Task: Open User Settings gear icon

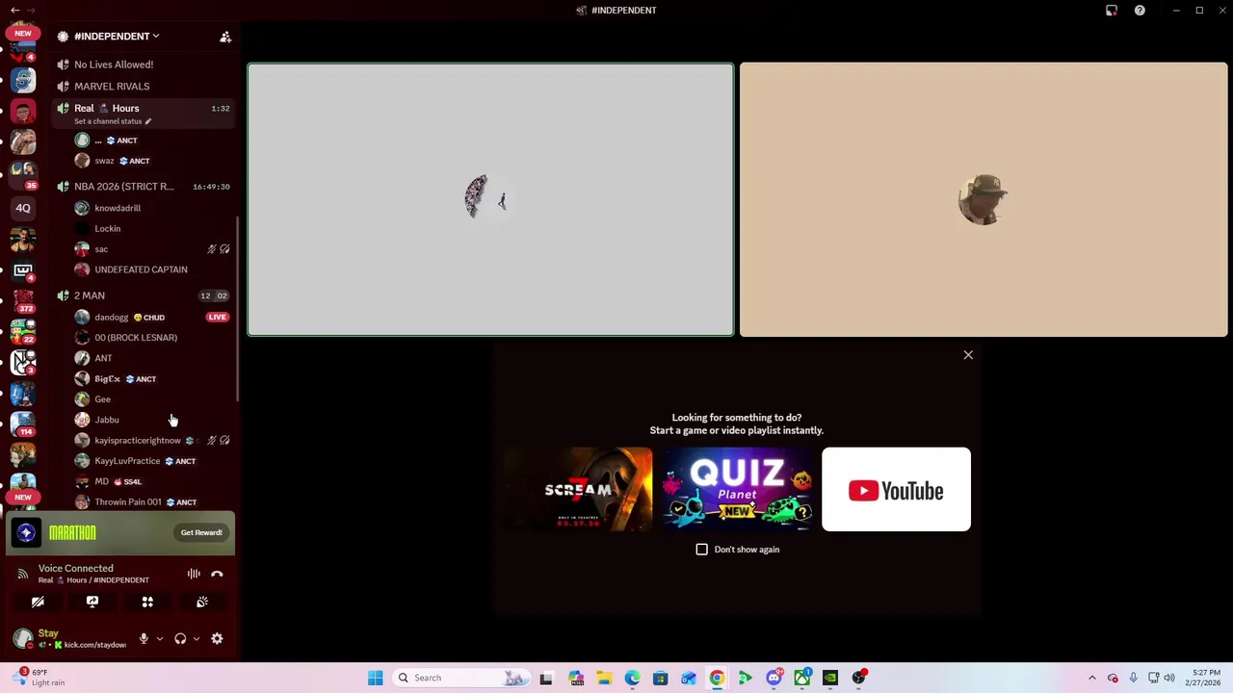Action: coord(217,638)
